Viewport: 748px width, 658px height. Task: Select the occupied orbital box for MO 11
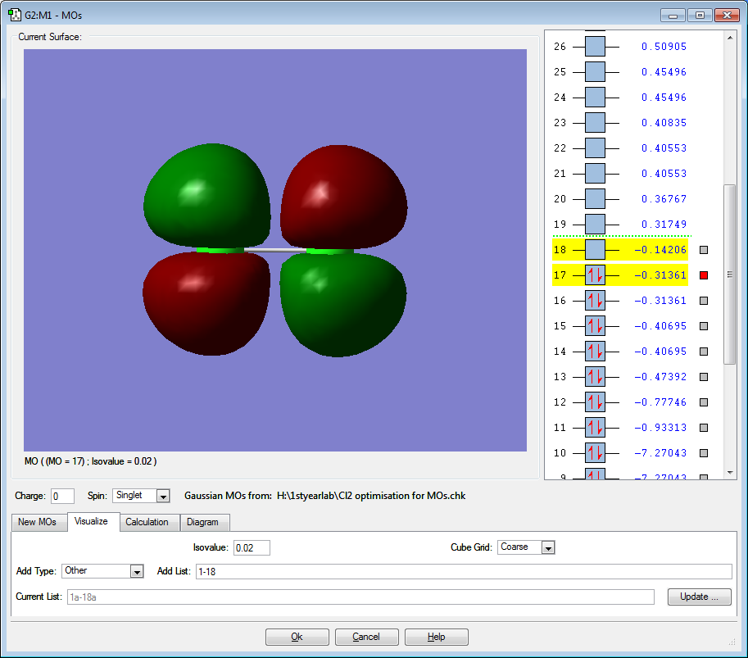[x=595, y=428]
